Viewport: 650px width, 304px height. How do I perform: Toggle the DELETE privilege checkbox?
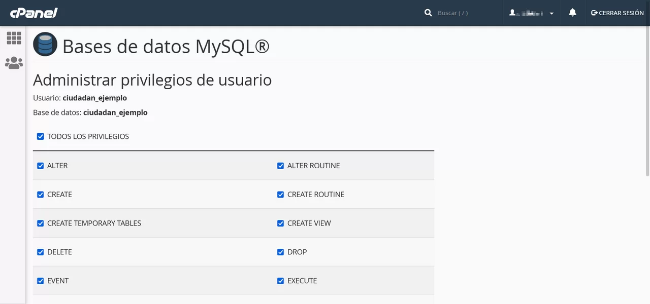pos(41,252)
